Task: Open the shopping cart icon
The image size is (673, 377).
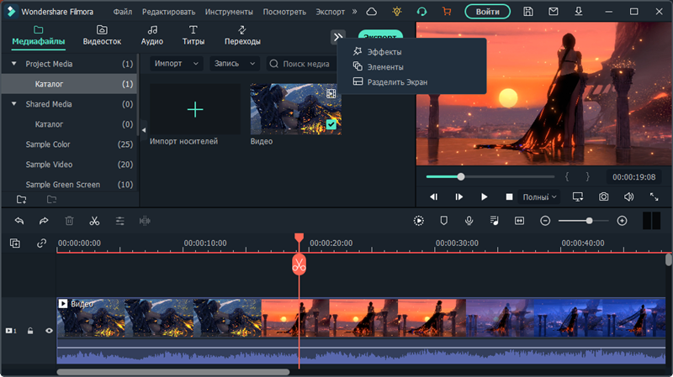Action: tap(447, 12)
